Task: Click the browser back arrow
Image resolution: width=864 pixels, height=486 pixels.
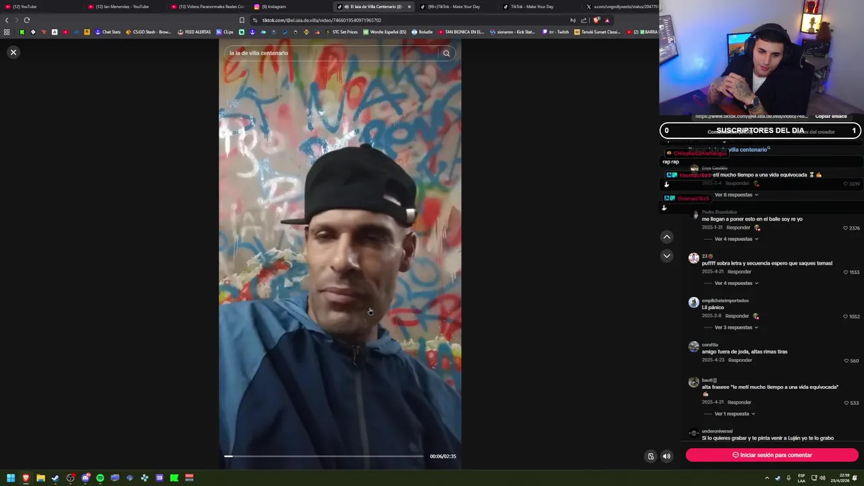Action: coord(7,20)
